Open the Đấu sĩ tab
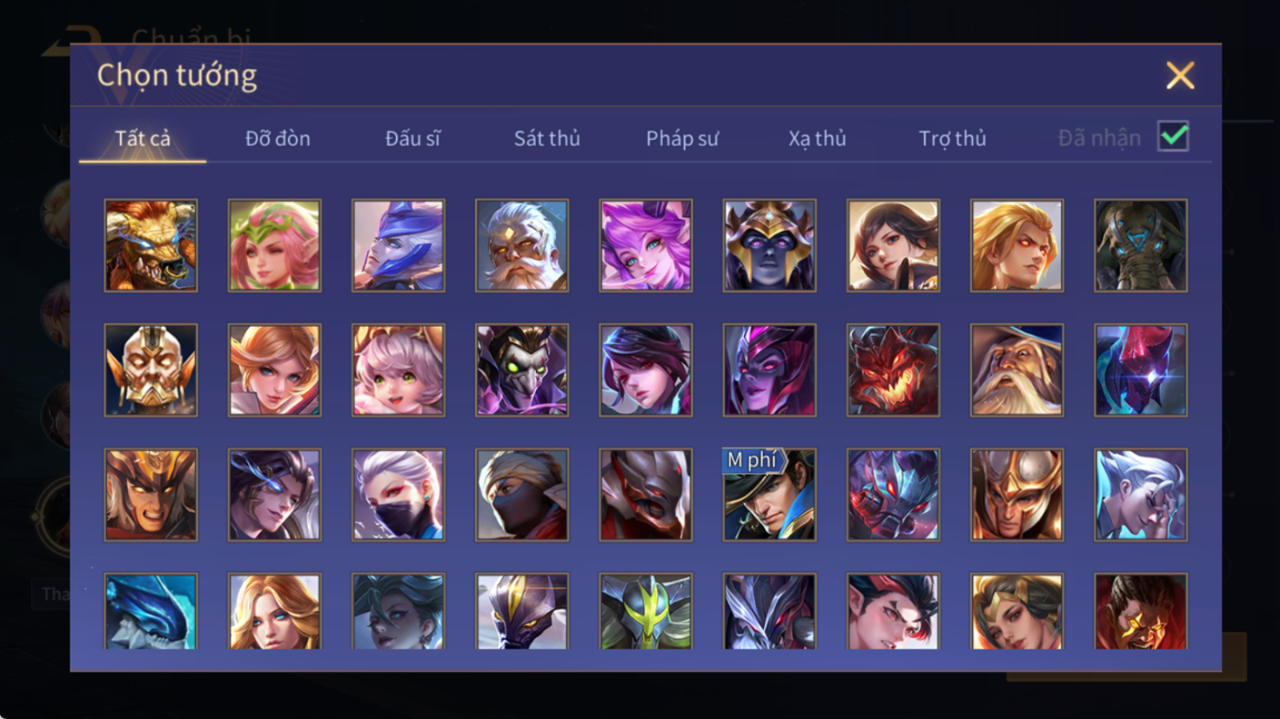1280x719 pixels. point(412,138)
